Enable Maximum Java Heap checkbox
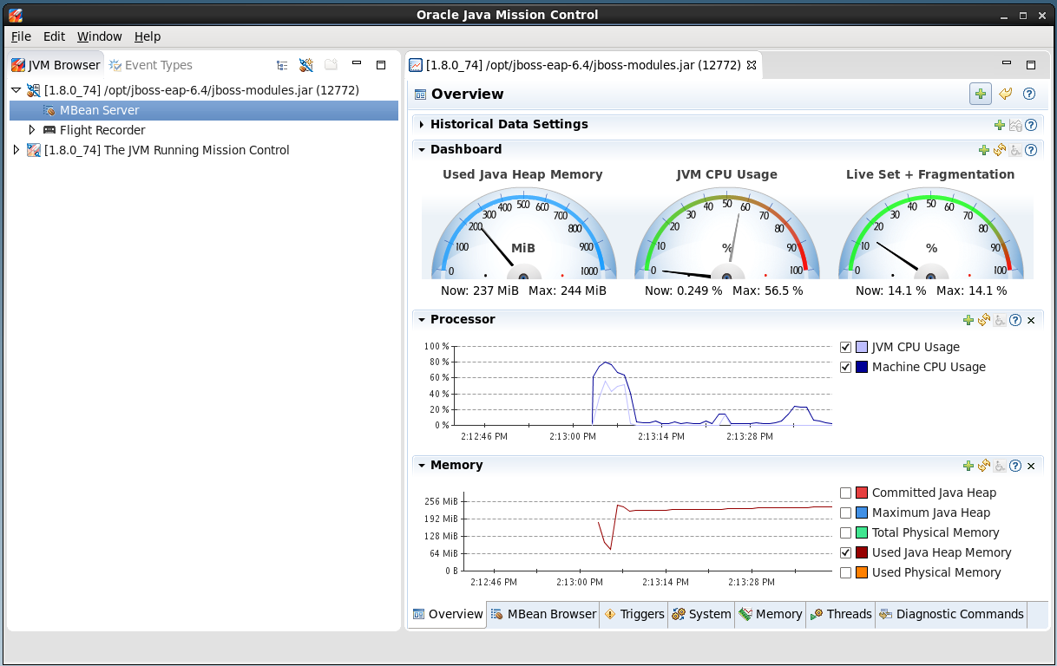1057x666 pixels. pyautogui.click(x=846, y=513)
